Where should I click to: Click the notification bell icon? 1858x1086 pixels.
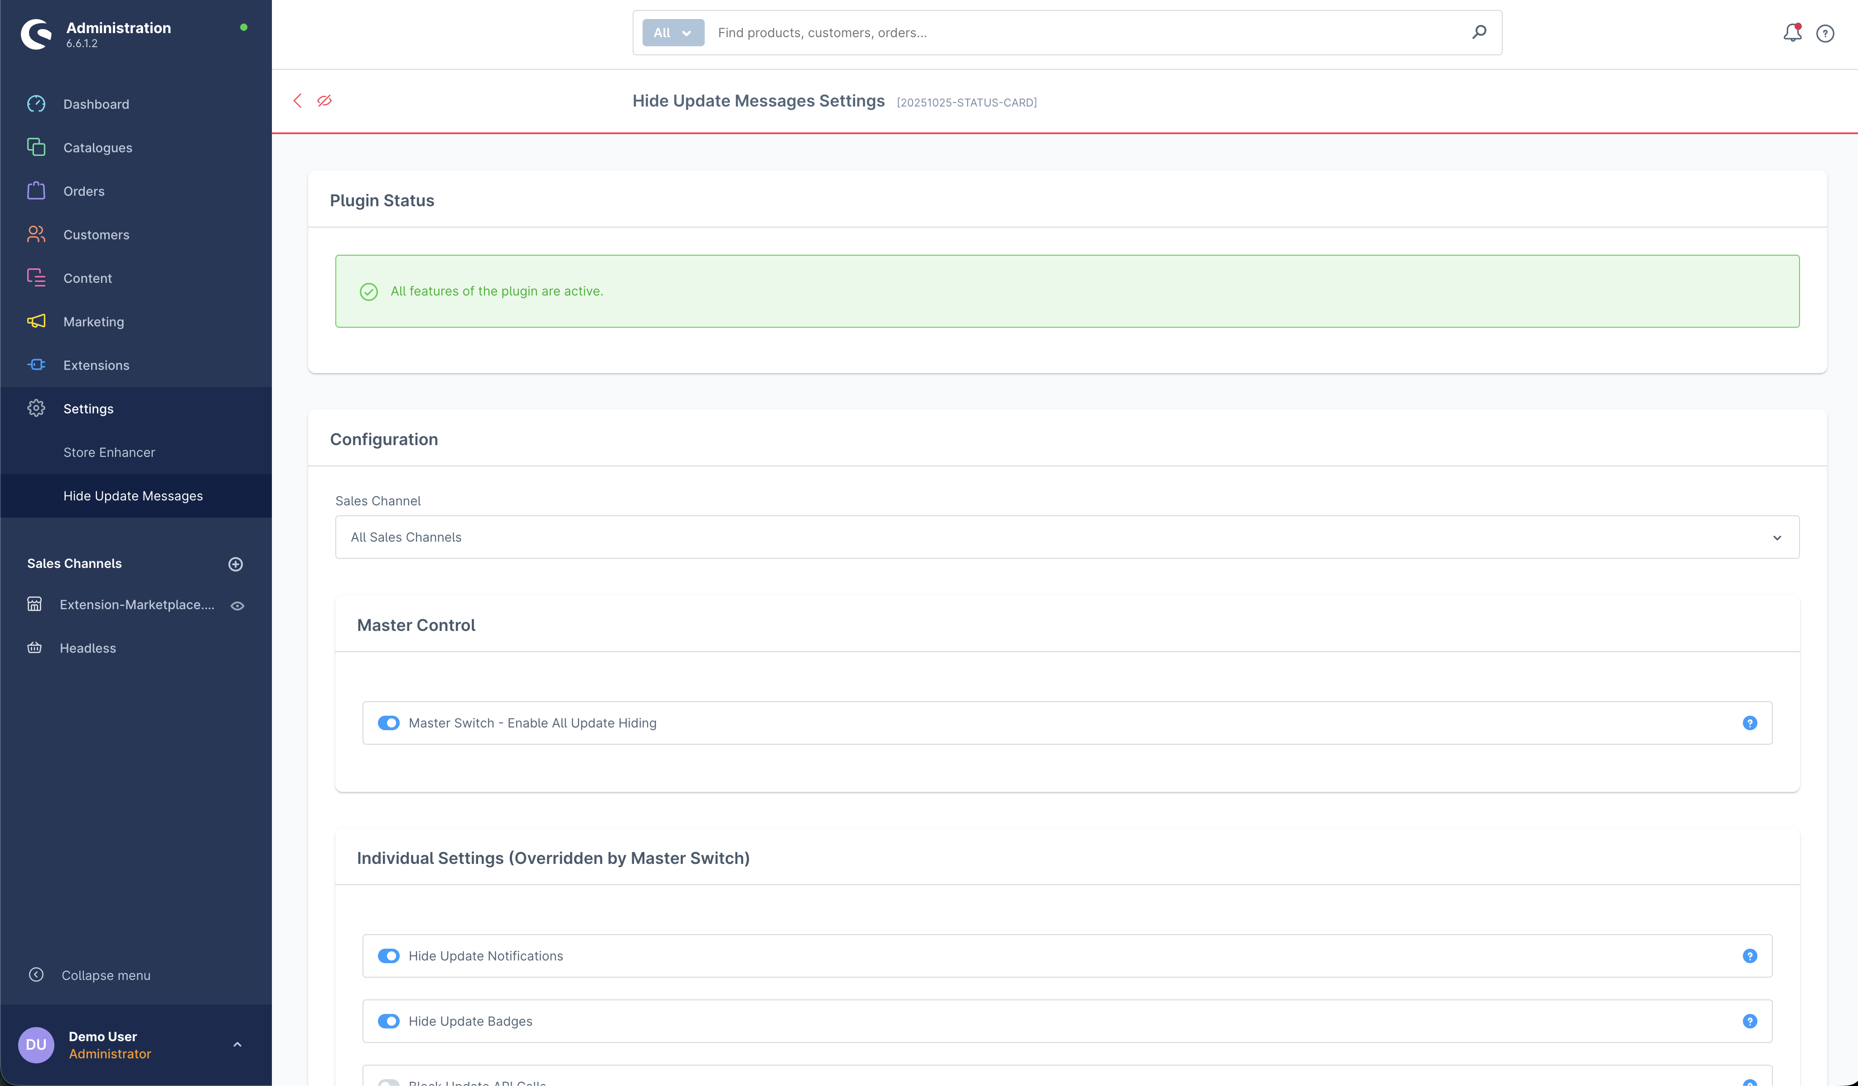click(x=1792, y=33)
